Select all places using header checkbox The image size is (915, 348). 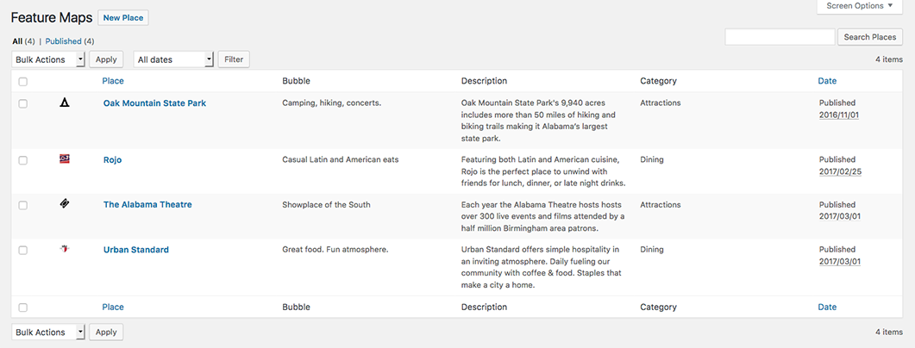22,82
